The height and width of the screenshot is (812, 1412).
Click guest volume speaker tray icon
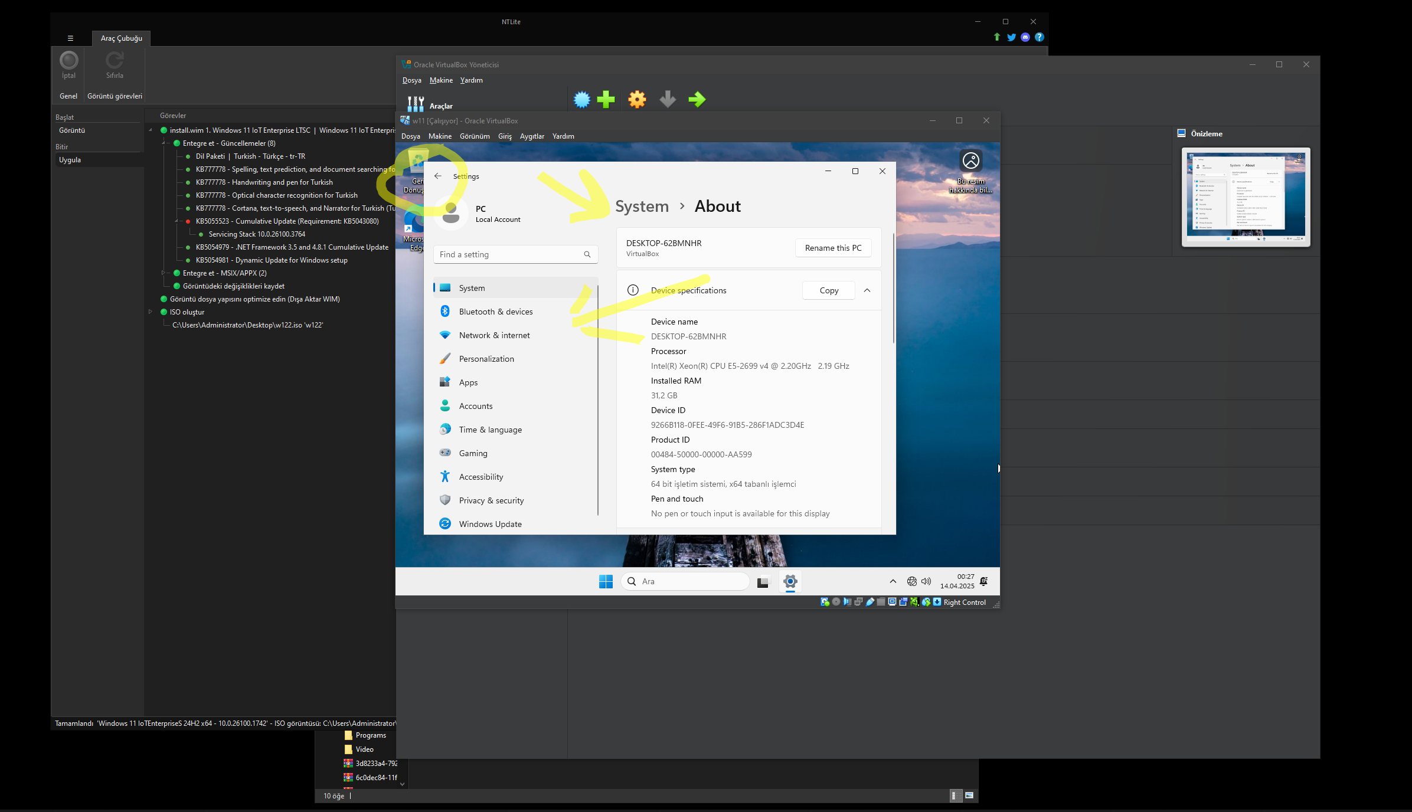click(x=926, y=581)
